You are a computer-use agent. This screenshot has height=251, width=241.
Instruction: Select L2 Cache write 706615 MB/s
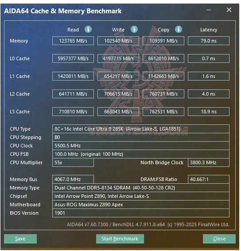click(118, 94)
